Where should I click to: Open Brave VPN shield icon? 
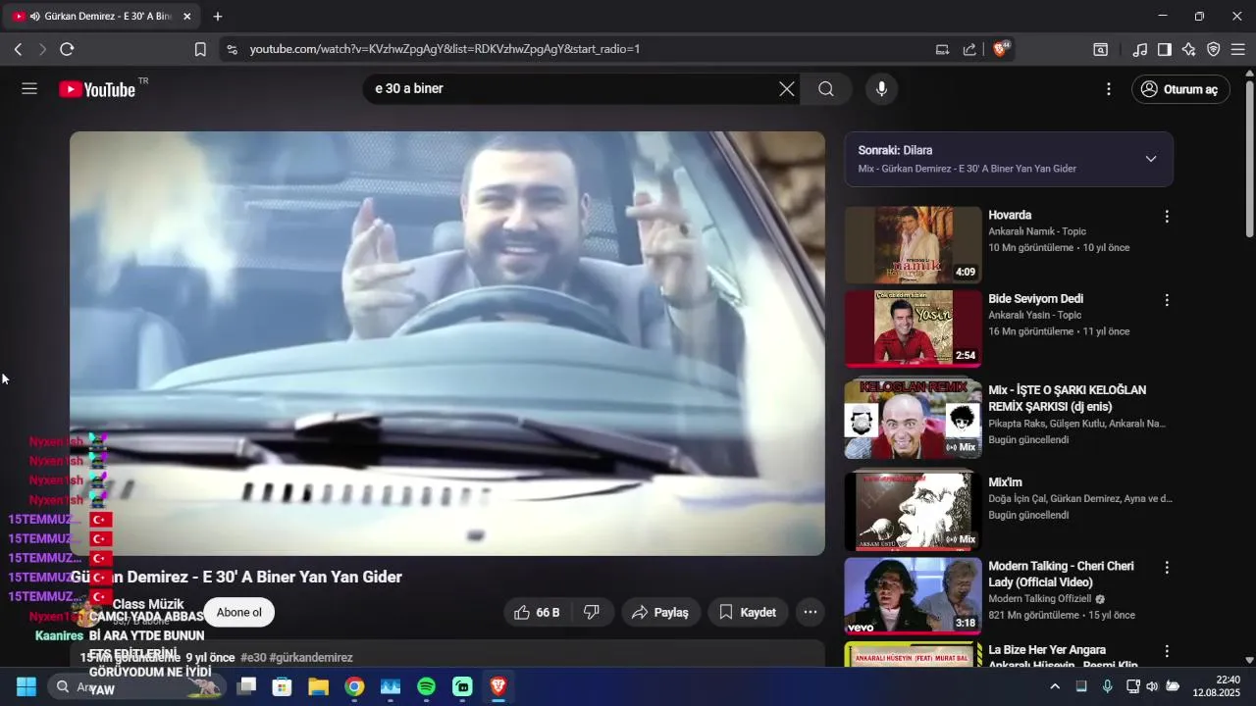point(1213,49)
